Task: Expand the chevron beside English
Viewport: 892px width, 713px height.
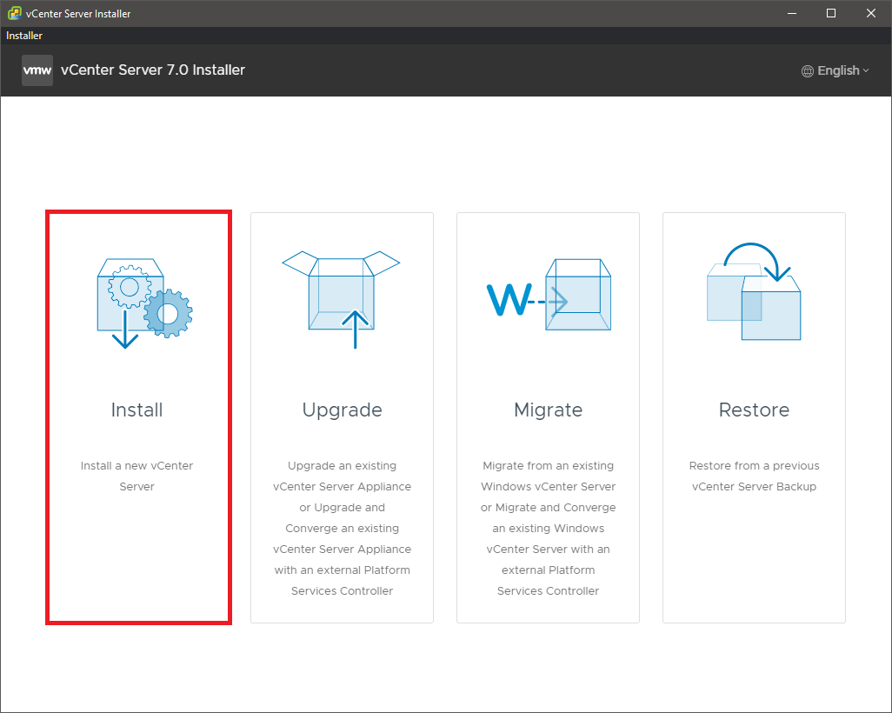Action: (x=866, y=71)
